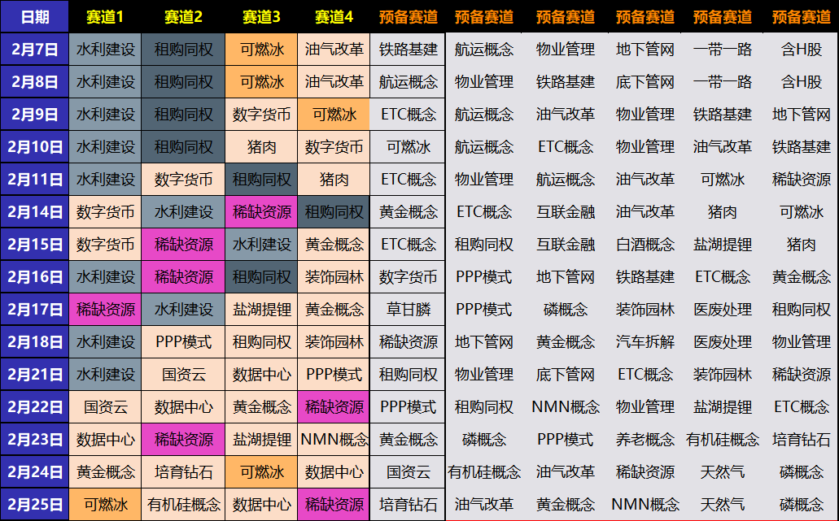Click 猪肉 in the 2月10日 row
Screen dimensions: 839x521
click(x=261, y=147)
